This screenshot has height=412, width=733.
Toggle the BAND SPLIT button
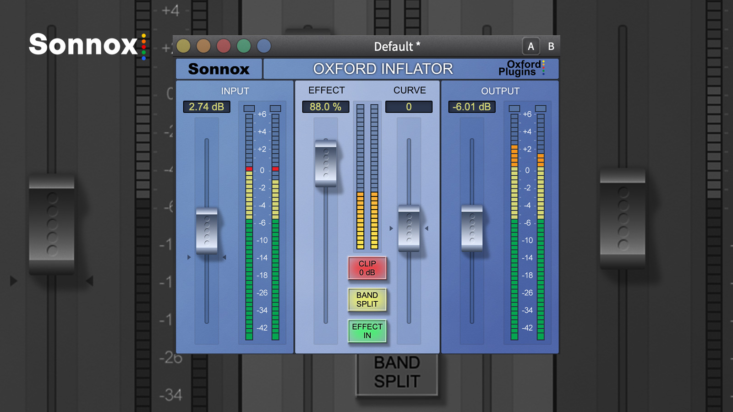tap(367, 300)
